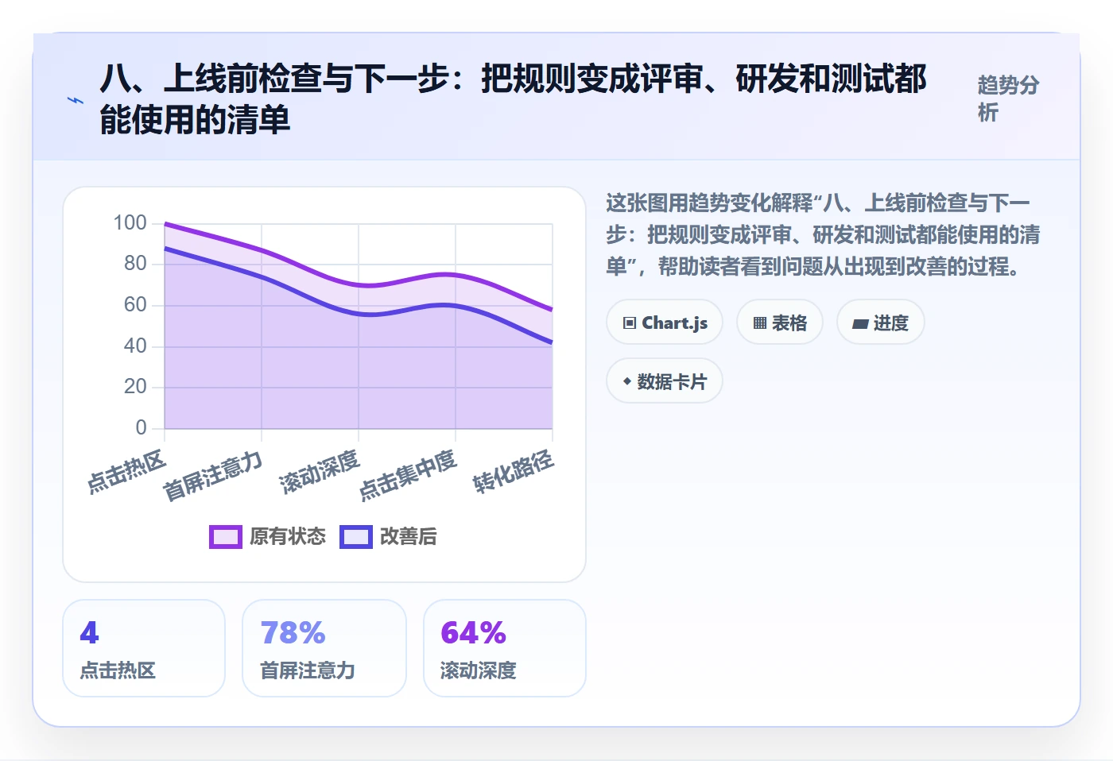Image resolution: width=1113 pixels, height=761 pixels.
Task: Click the 100 y-axis value
Action: tap(130, 222)
